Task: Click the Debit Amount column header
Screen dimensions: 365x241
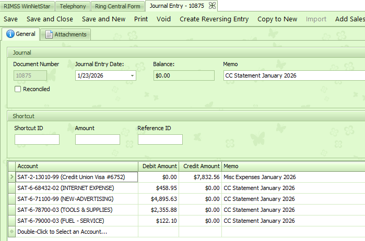Action: [159, 167]
